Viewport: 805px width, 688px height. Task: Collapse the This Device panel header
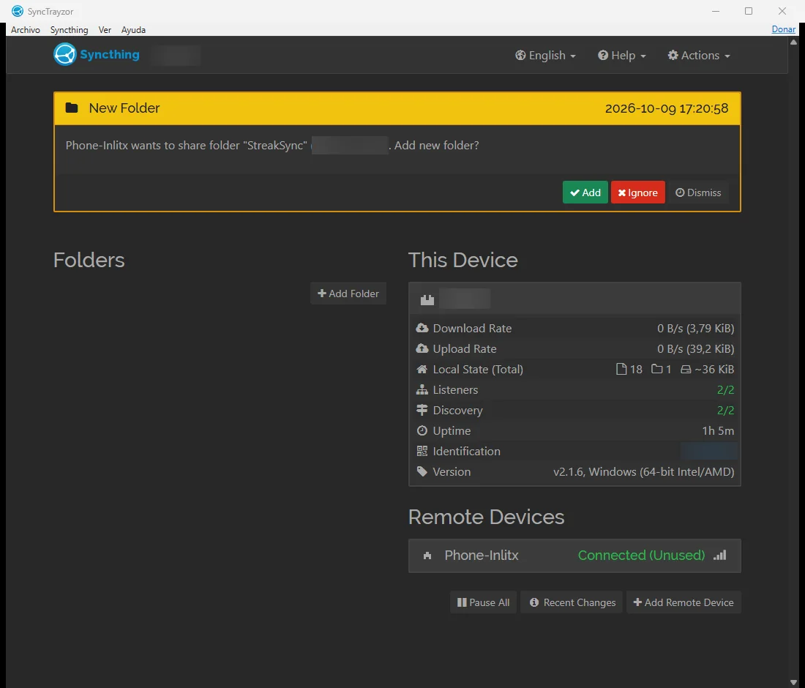click(574, 299)
